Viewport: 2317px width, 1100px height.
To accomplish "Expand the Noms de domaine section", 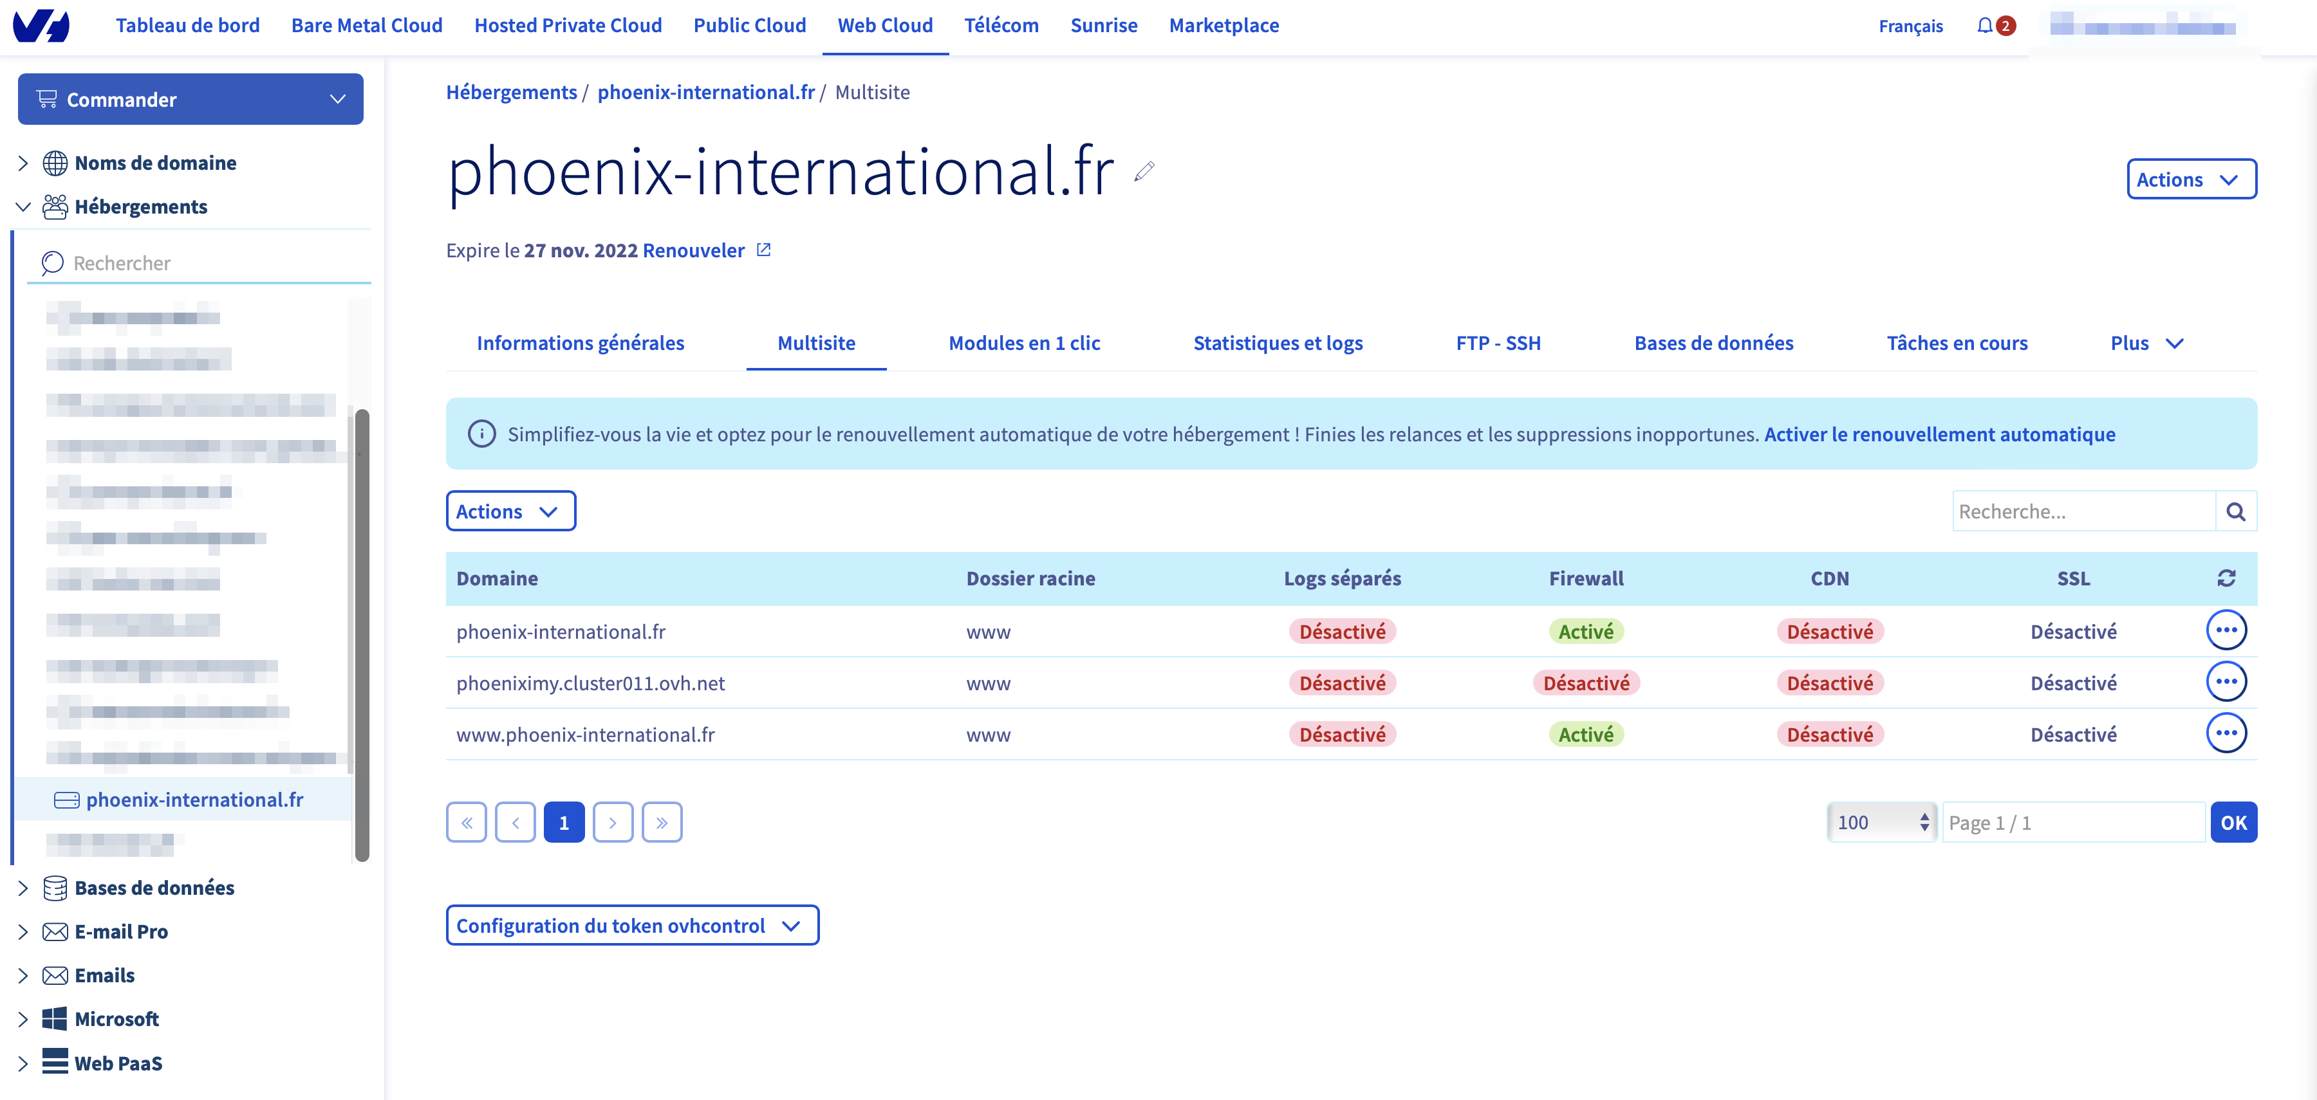I will 23,163.
